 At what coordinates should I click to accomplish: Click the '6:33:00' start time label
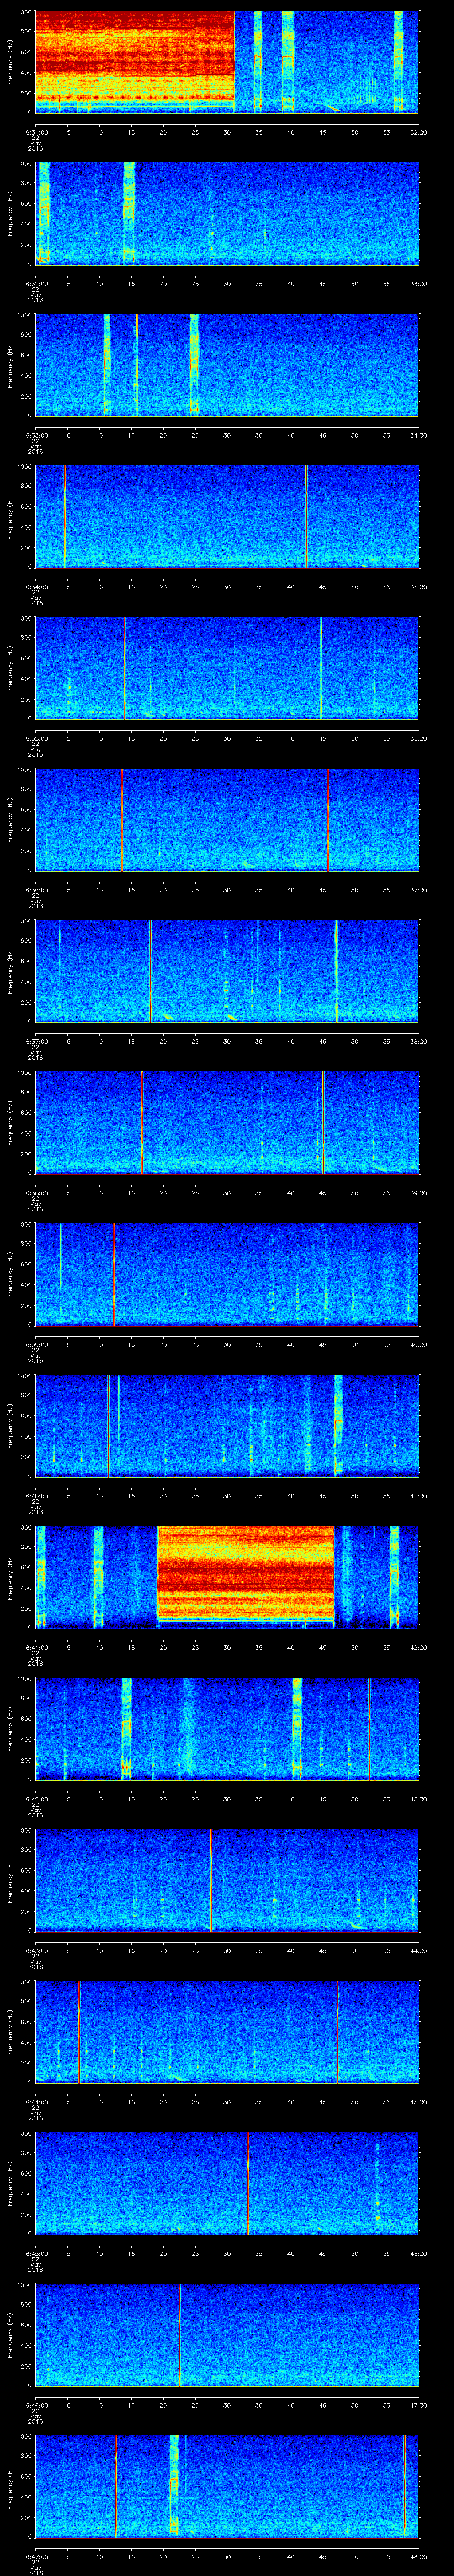(x=36, y=435)
